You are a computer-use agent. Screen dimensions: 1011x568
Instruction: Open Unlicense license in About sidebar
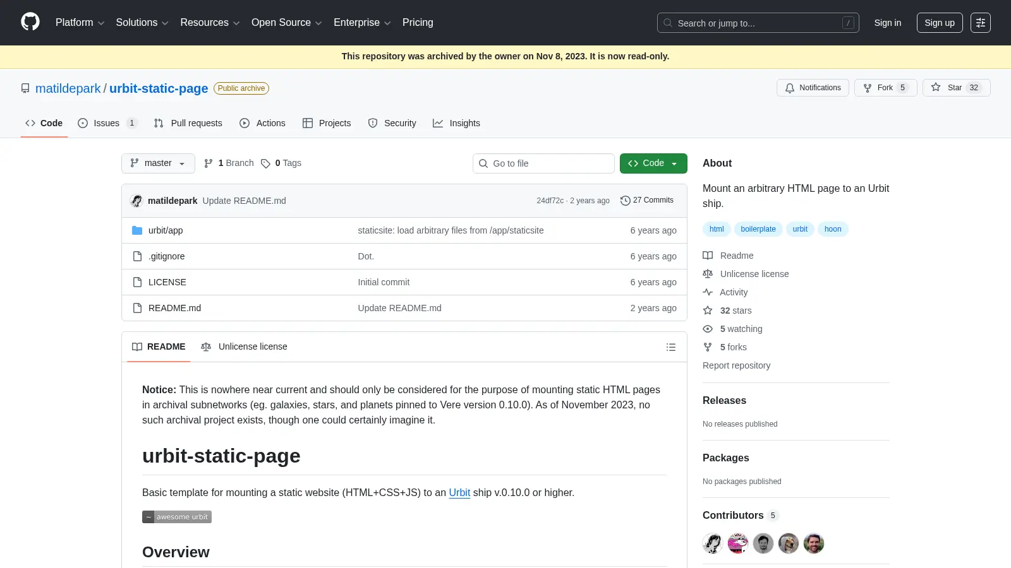tap(746, 274)
